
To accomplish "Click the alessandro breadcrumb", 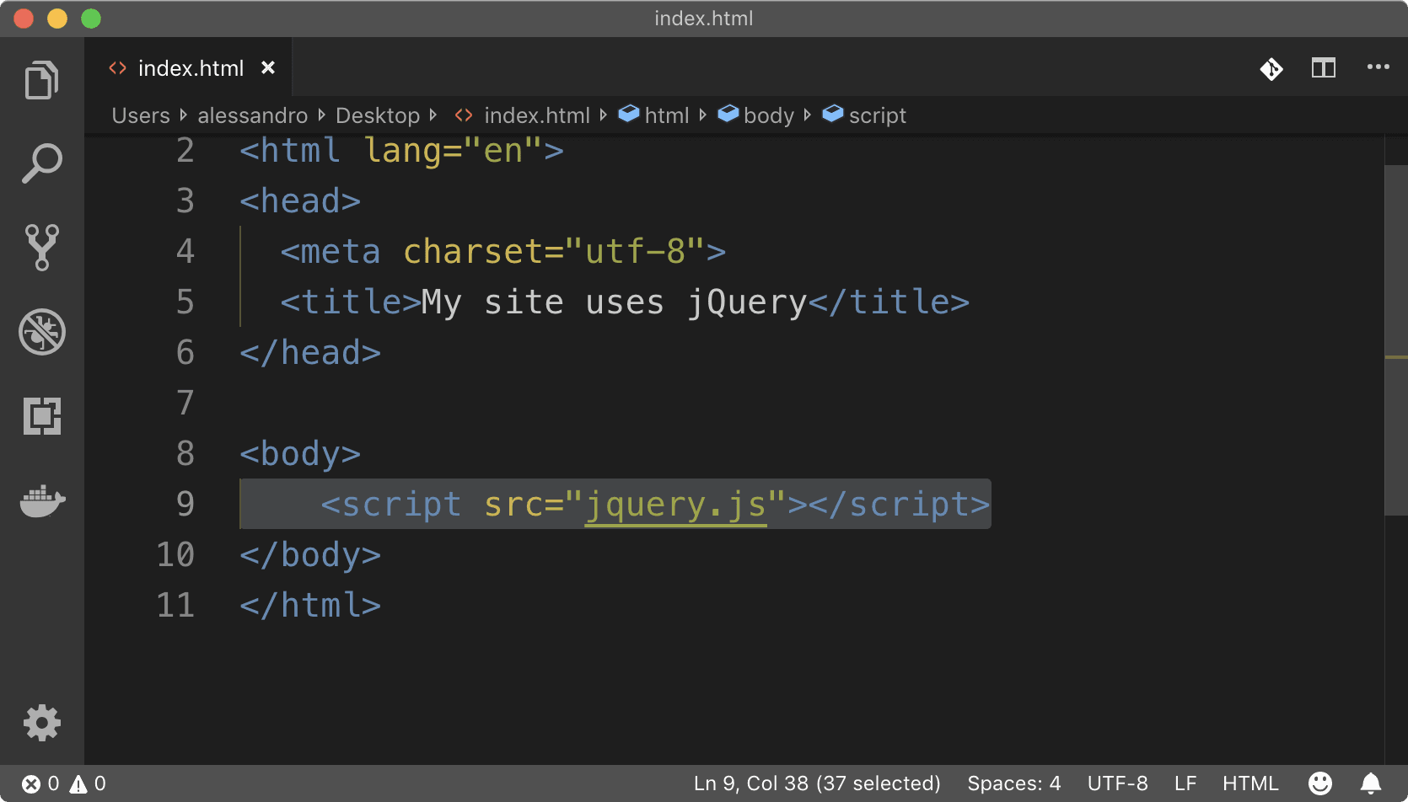I will [x=253, y=115].
